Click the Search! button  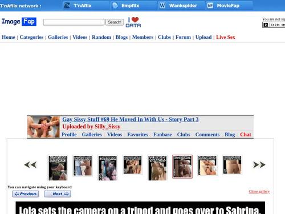tap(115, 22)
